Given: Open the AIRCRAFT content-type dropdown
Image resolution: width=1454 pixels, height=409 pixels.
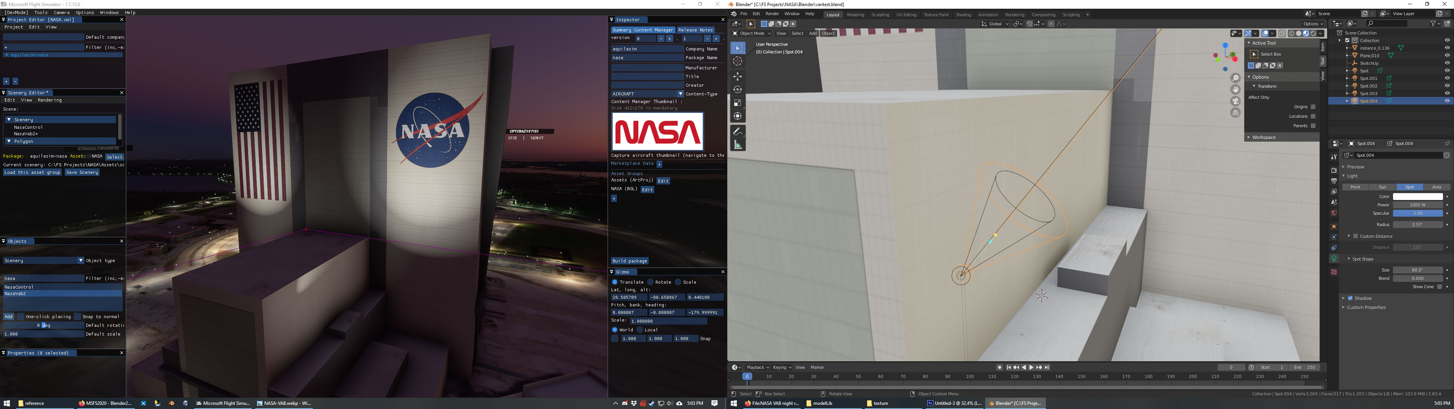Looking at the screenshot, I should coord(647,94).
